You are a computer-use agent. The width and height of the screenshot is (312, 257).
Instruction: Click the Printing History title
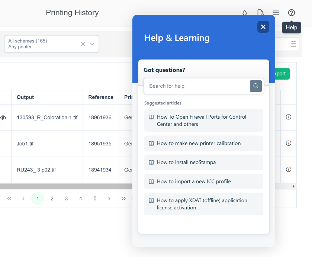tap(72, 13)
